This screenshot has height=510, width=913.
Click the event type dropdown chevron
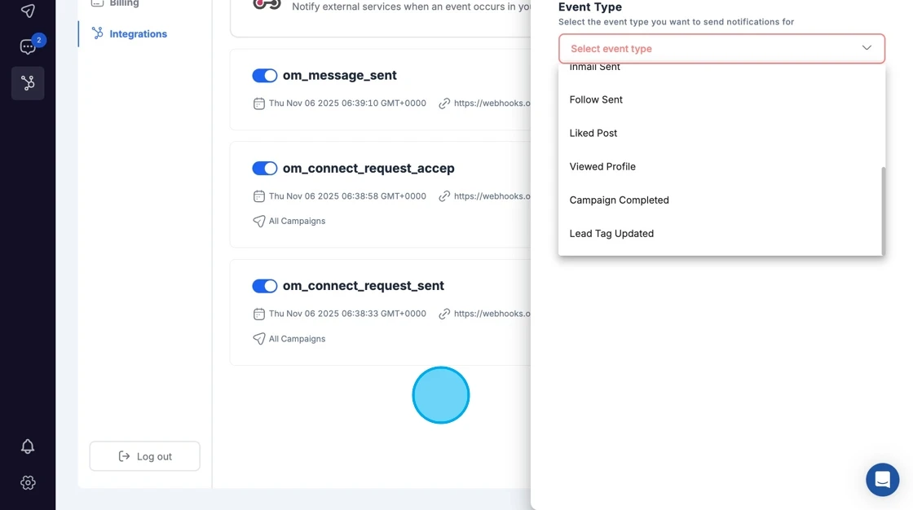click(867, 48)
